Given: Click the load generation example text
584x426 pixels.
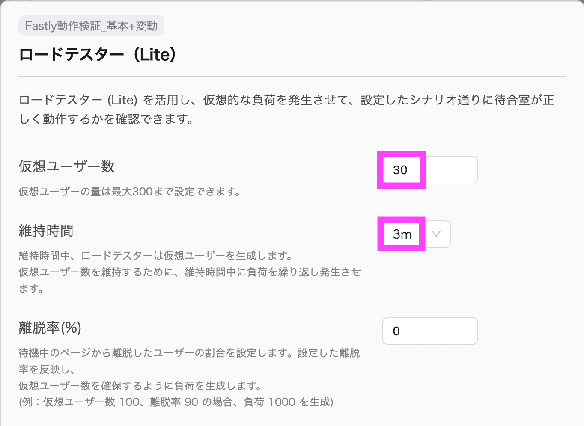Looking at the screenshot, I should (x=177, y=402).
